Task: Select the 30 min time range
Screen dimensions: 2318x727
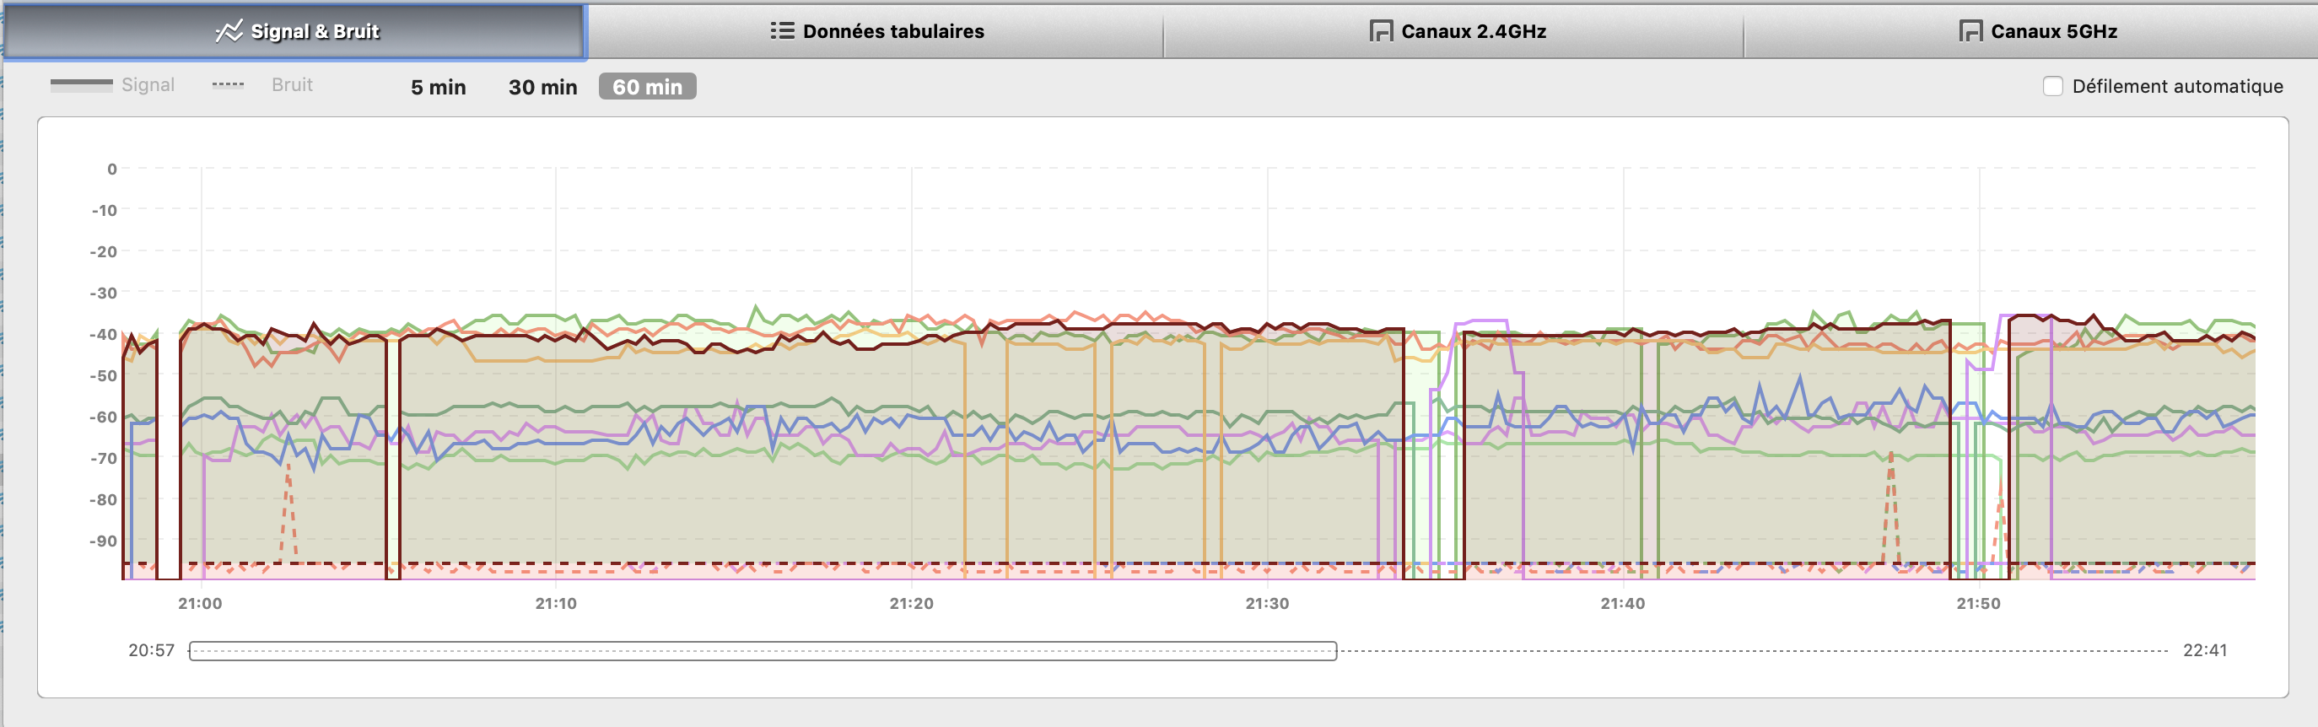Action: tap(542, 87)
